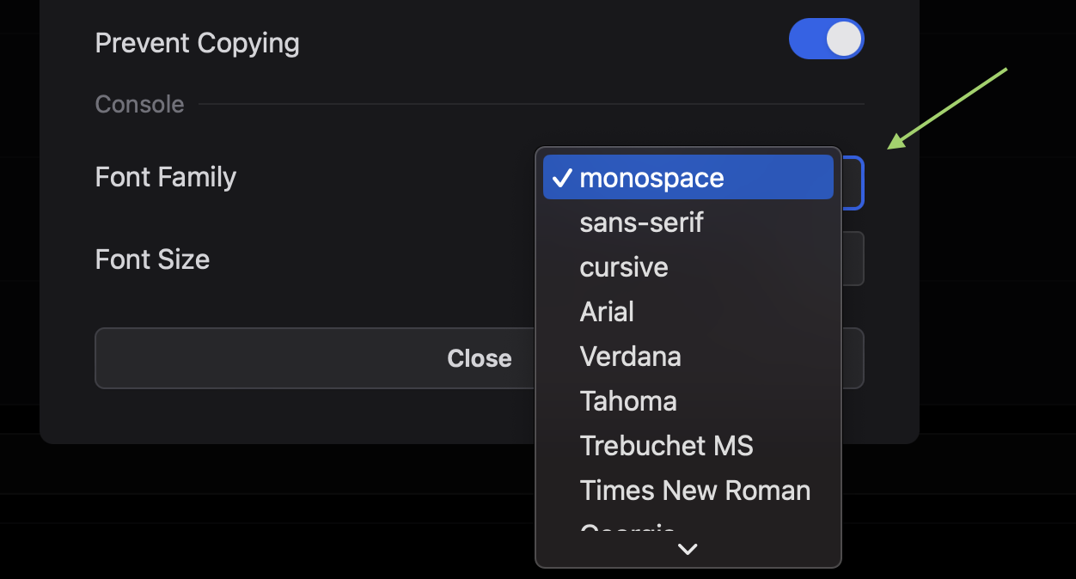Image resolution: width=1076 pixels, height=579 pixels.
Task: Select sans-serif from the font list
Action: (x=641, y=222)
